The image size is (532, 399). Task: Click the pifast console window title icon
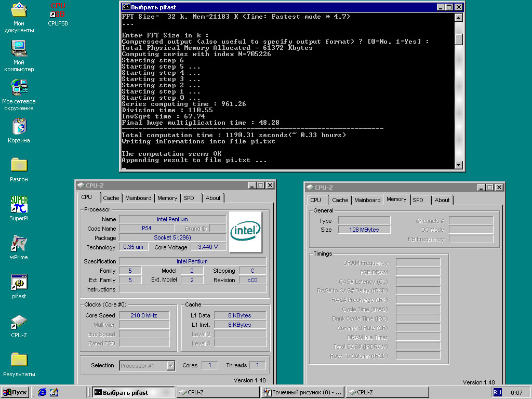(x=126, y=7)
